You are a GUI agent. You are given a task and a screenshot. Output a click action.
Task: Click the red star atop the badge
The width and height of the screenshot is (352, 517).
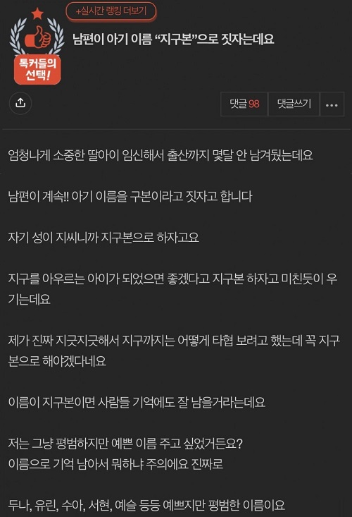coord(37,14)
